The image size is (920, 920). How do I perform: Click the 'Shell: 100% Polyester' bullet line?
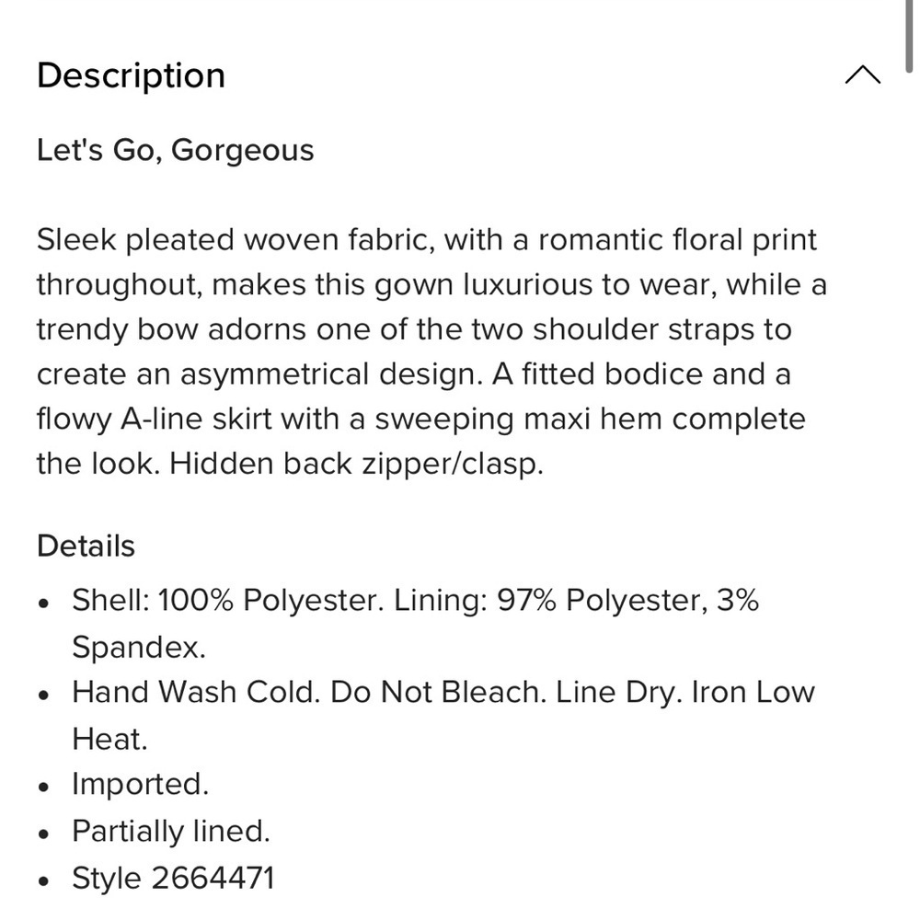(227, 600)
